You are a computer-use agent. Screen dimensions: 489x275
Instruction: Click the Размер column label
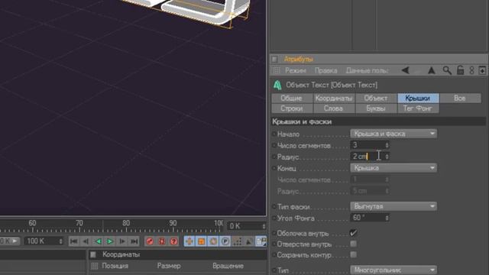click(x=169, y=266)
